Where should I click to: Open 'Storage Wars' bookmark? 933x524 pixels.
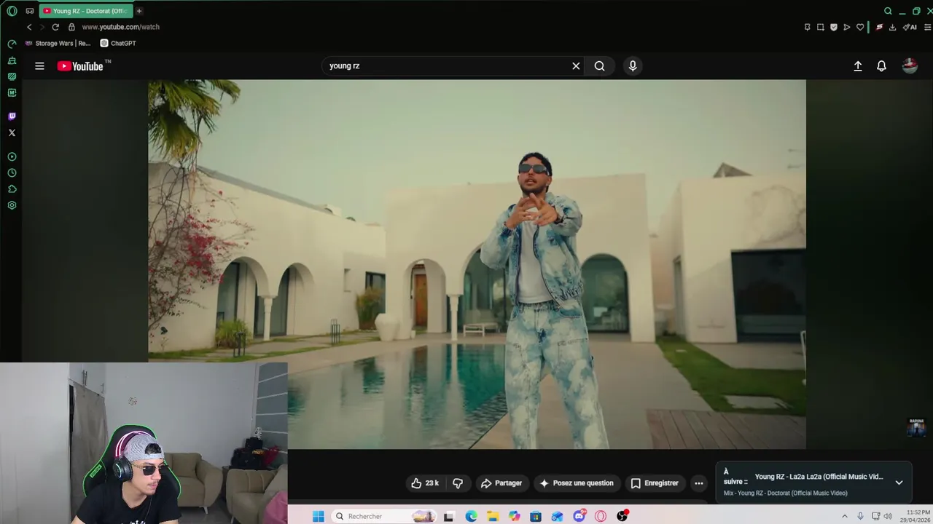pos(58,43)
